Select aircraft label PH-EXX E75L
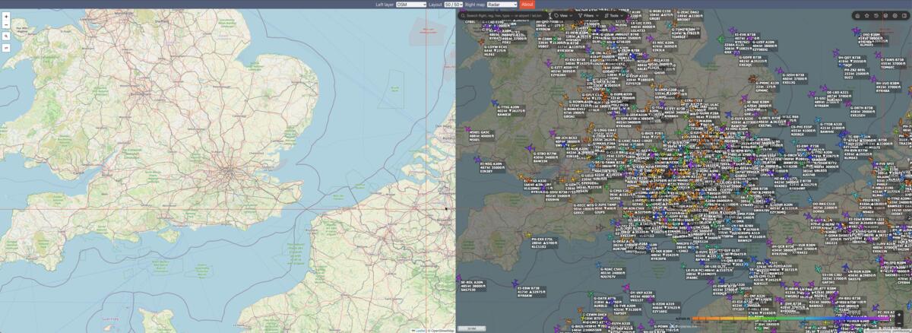Screen dimensions: 912x333 (544, 243)
